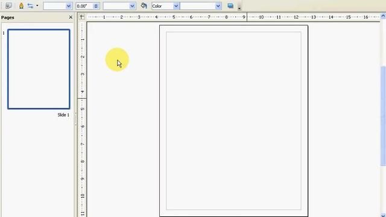Click the scroll up arrow
The width and height of the screenshot is (386, 217).
(x=383, y=16)
